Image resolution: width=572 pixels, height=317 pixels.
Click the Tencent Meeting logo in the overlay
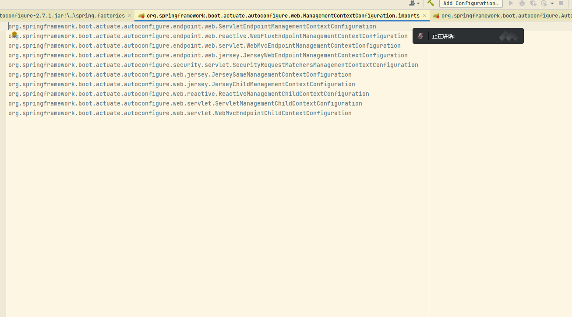[x=508, y=36]
